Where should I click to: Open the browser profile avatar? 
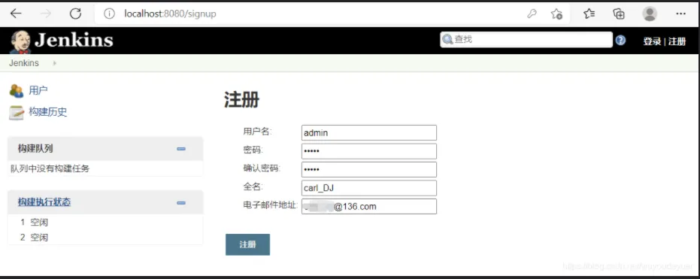tap(650, 14)
